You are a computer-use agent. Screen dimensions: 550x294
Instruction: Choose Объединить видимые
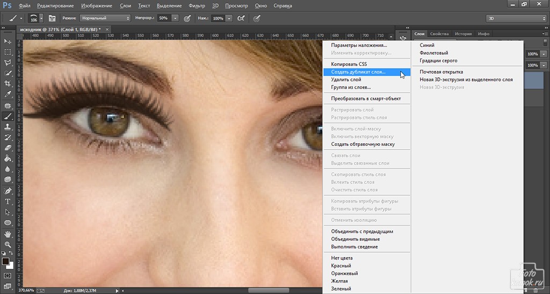coord(366,239)
